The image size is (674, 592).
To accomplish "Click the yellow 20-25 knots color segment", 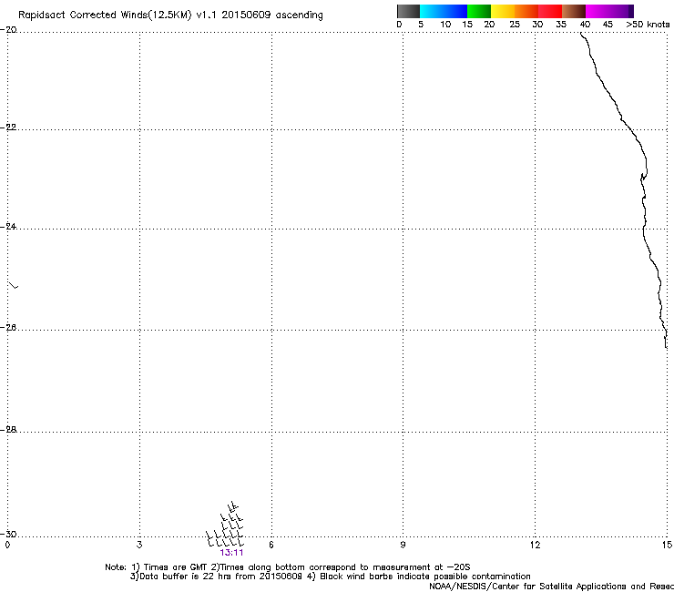I will coord(503,11).
